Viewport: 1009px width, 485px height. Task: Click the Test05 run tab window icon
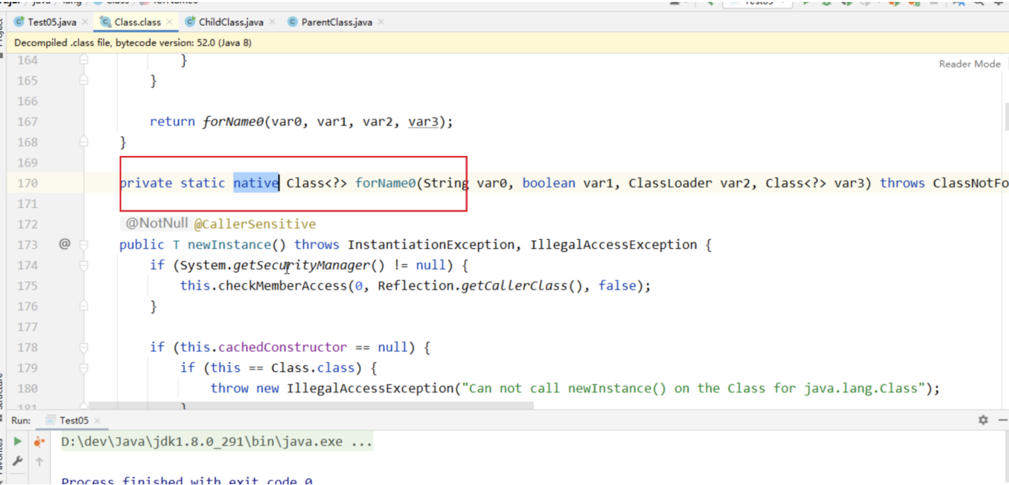[x=50, y=420]
